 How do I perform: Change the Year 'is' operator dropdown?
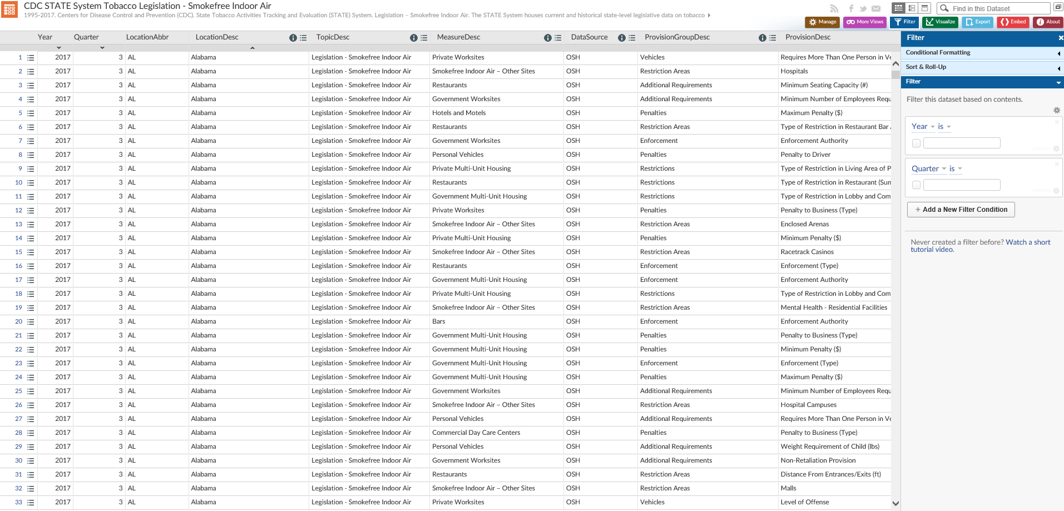[944, 127]
